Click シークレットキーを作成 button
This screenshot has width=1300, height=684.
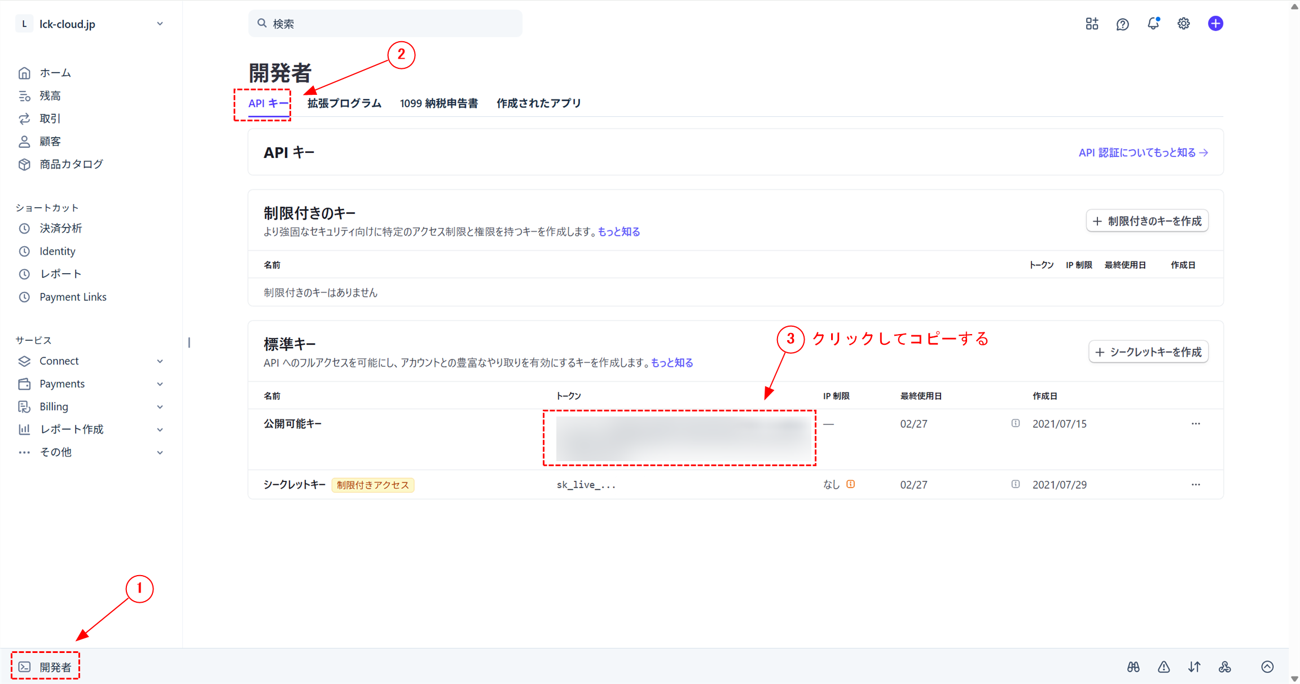click(1148, 352)
